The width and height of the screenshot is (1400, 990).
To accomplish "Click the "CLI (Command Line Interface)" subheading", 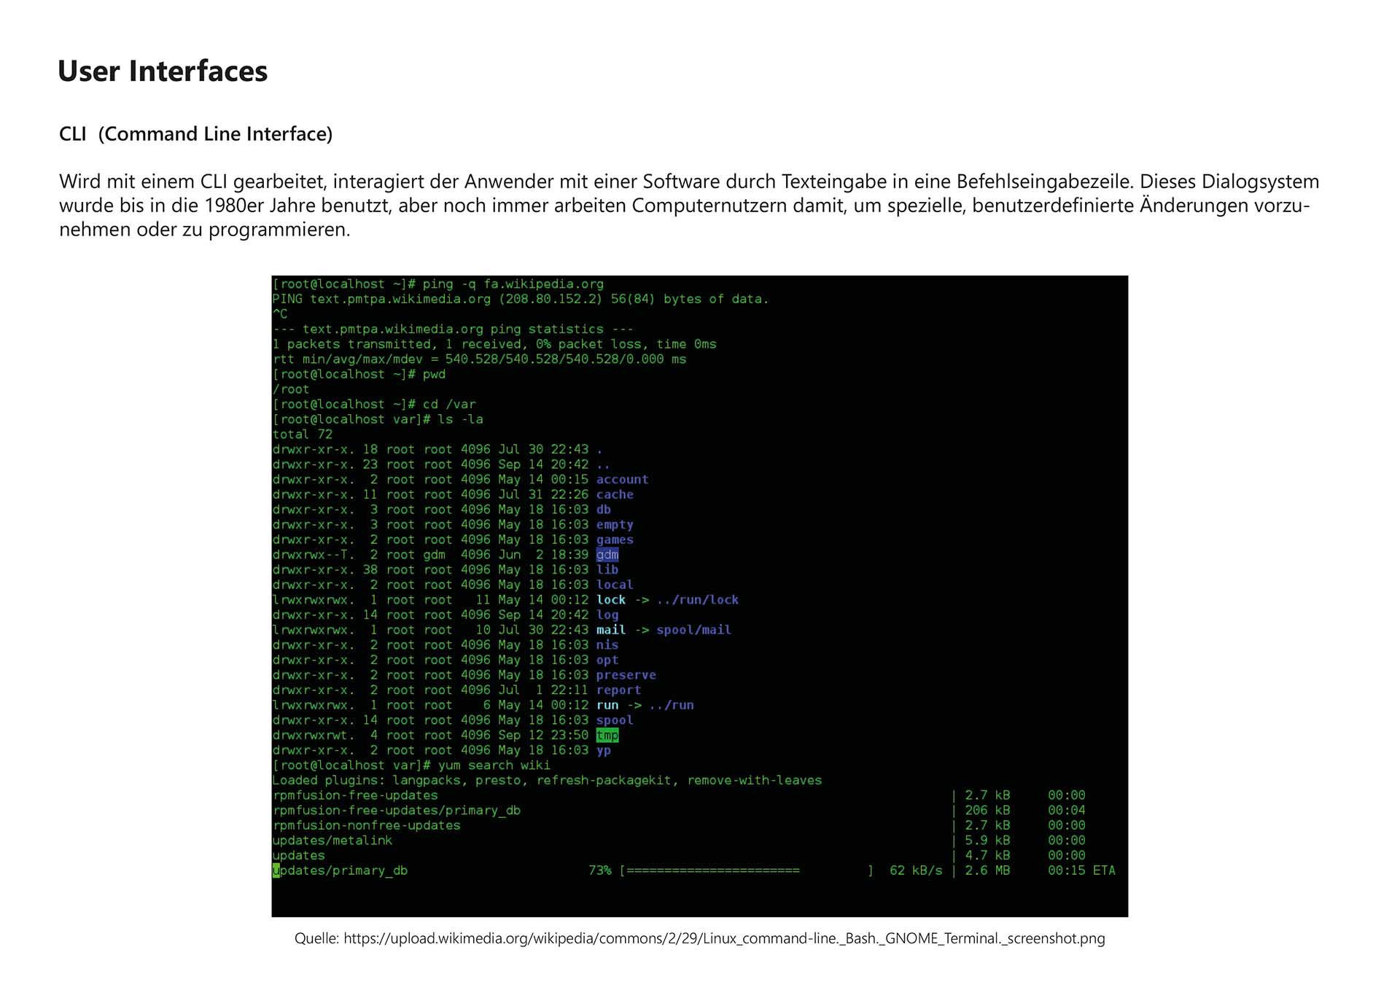I will point(195,134).
